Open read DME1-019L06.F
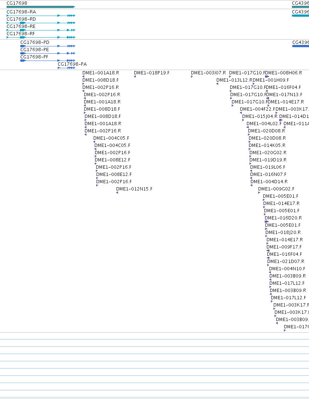Viewport: 309px width, 399px height. (x=268, y=167)
